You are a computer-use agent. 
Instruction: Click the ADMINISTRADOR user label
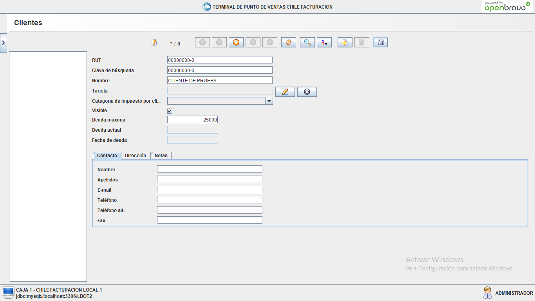[514, 293]
